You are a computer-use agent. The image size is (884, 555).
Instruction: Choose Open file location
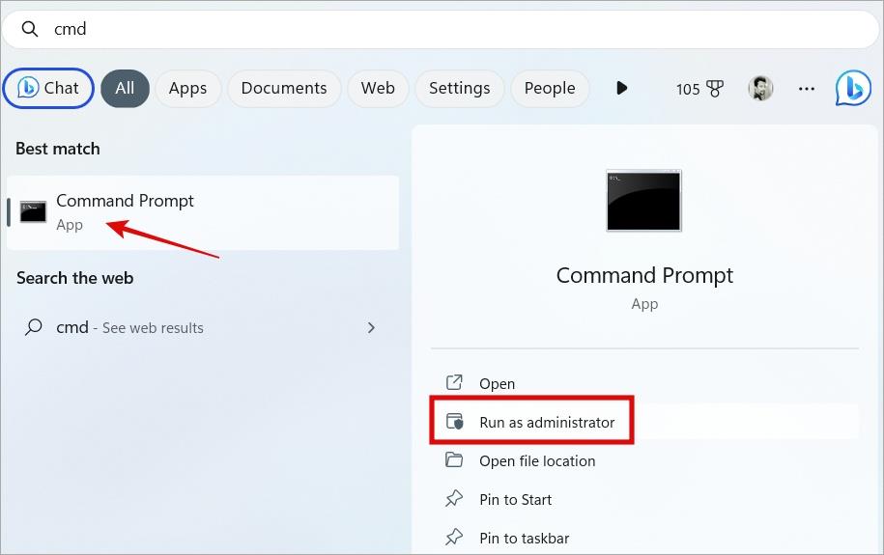645,460
